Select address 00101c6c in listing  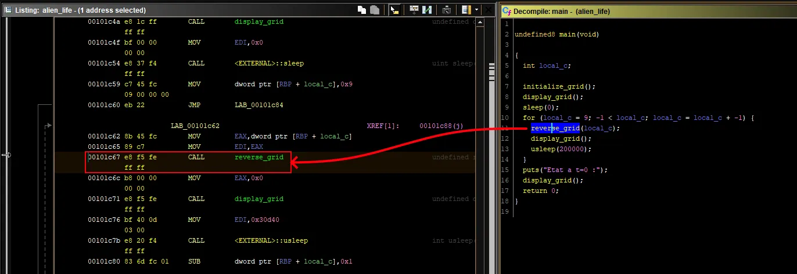(x=104, y=178)
